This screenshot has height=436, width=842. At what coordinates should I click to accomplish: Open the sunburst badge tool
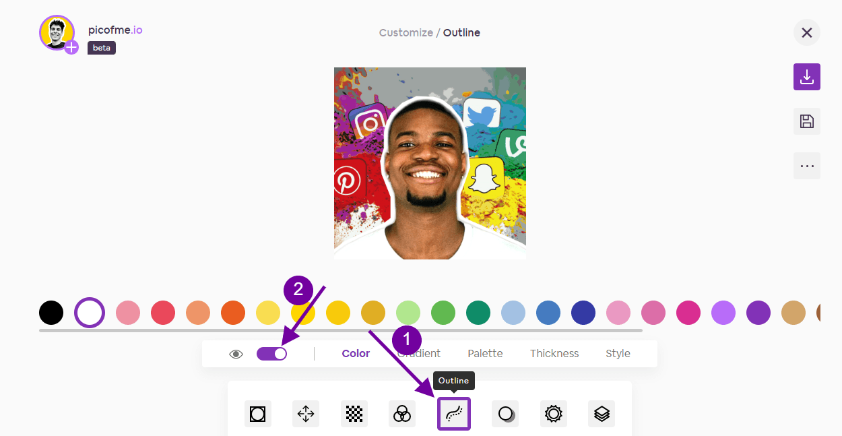[x=554, y=414]
